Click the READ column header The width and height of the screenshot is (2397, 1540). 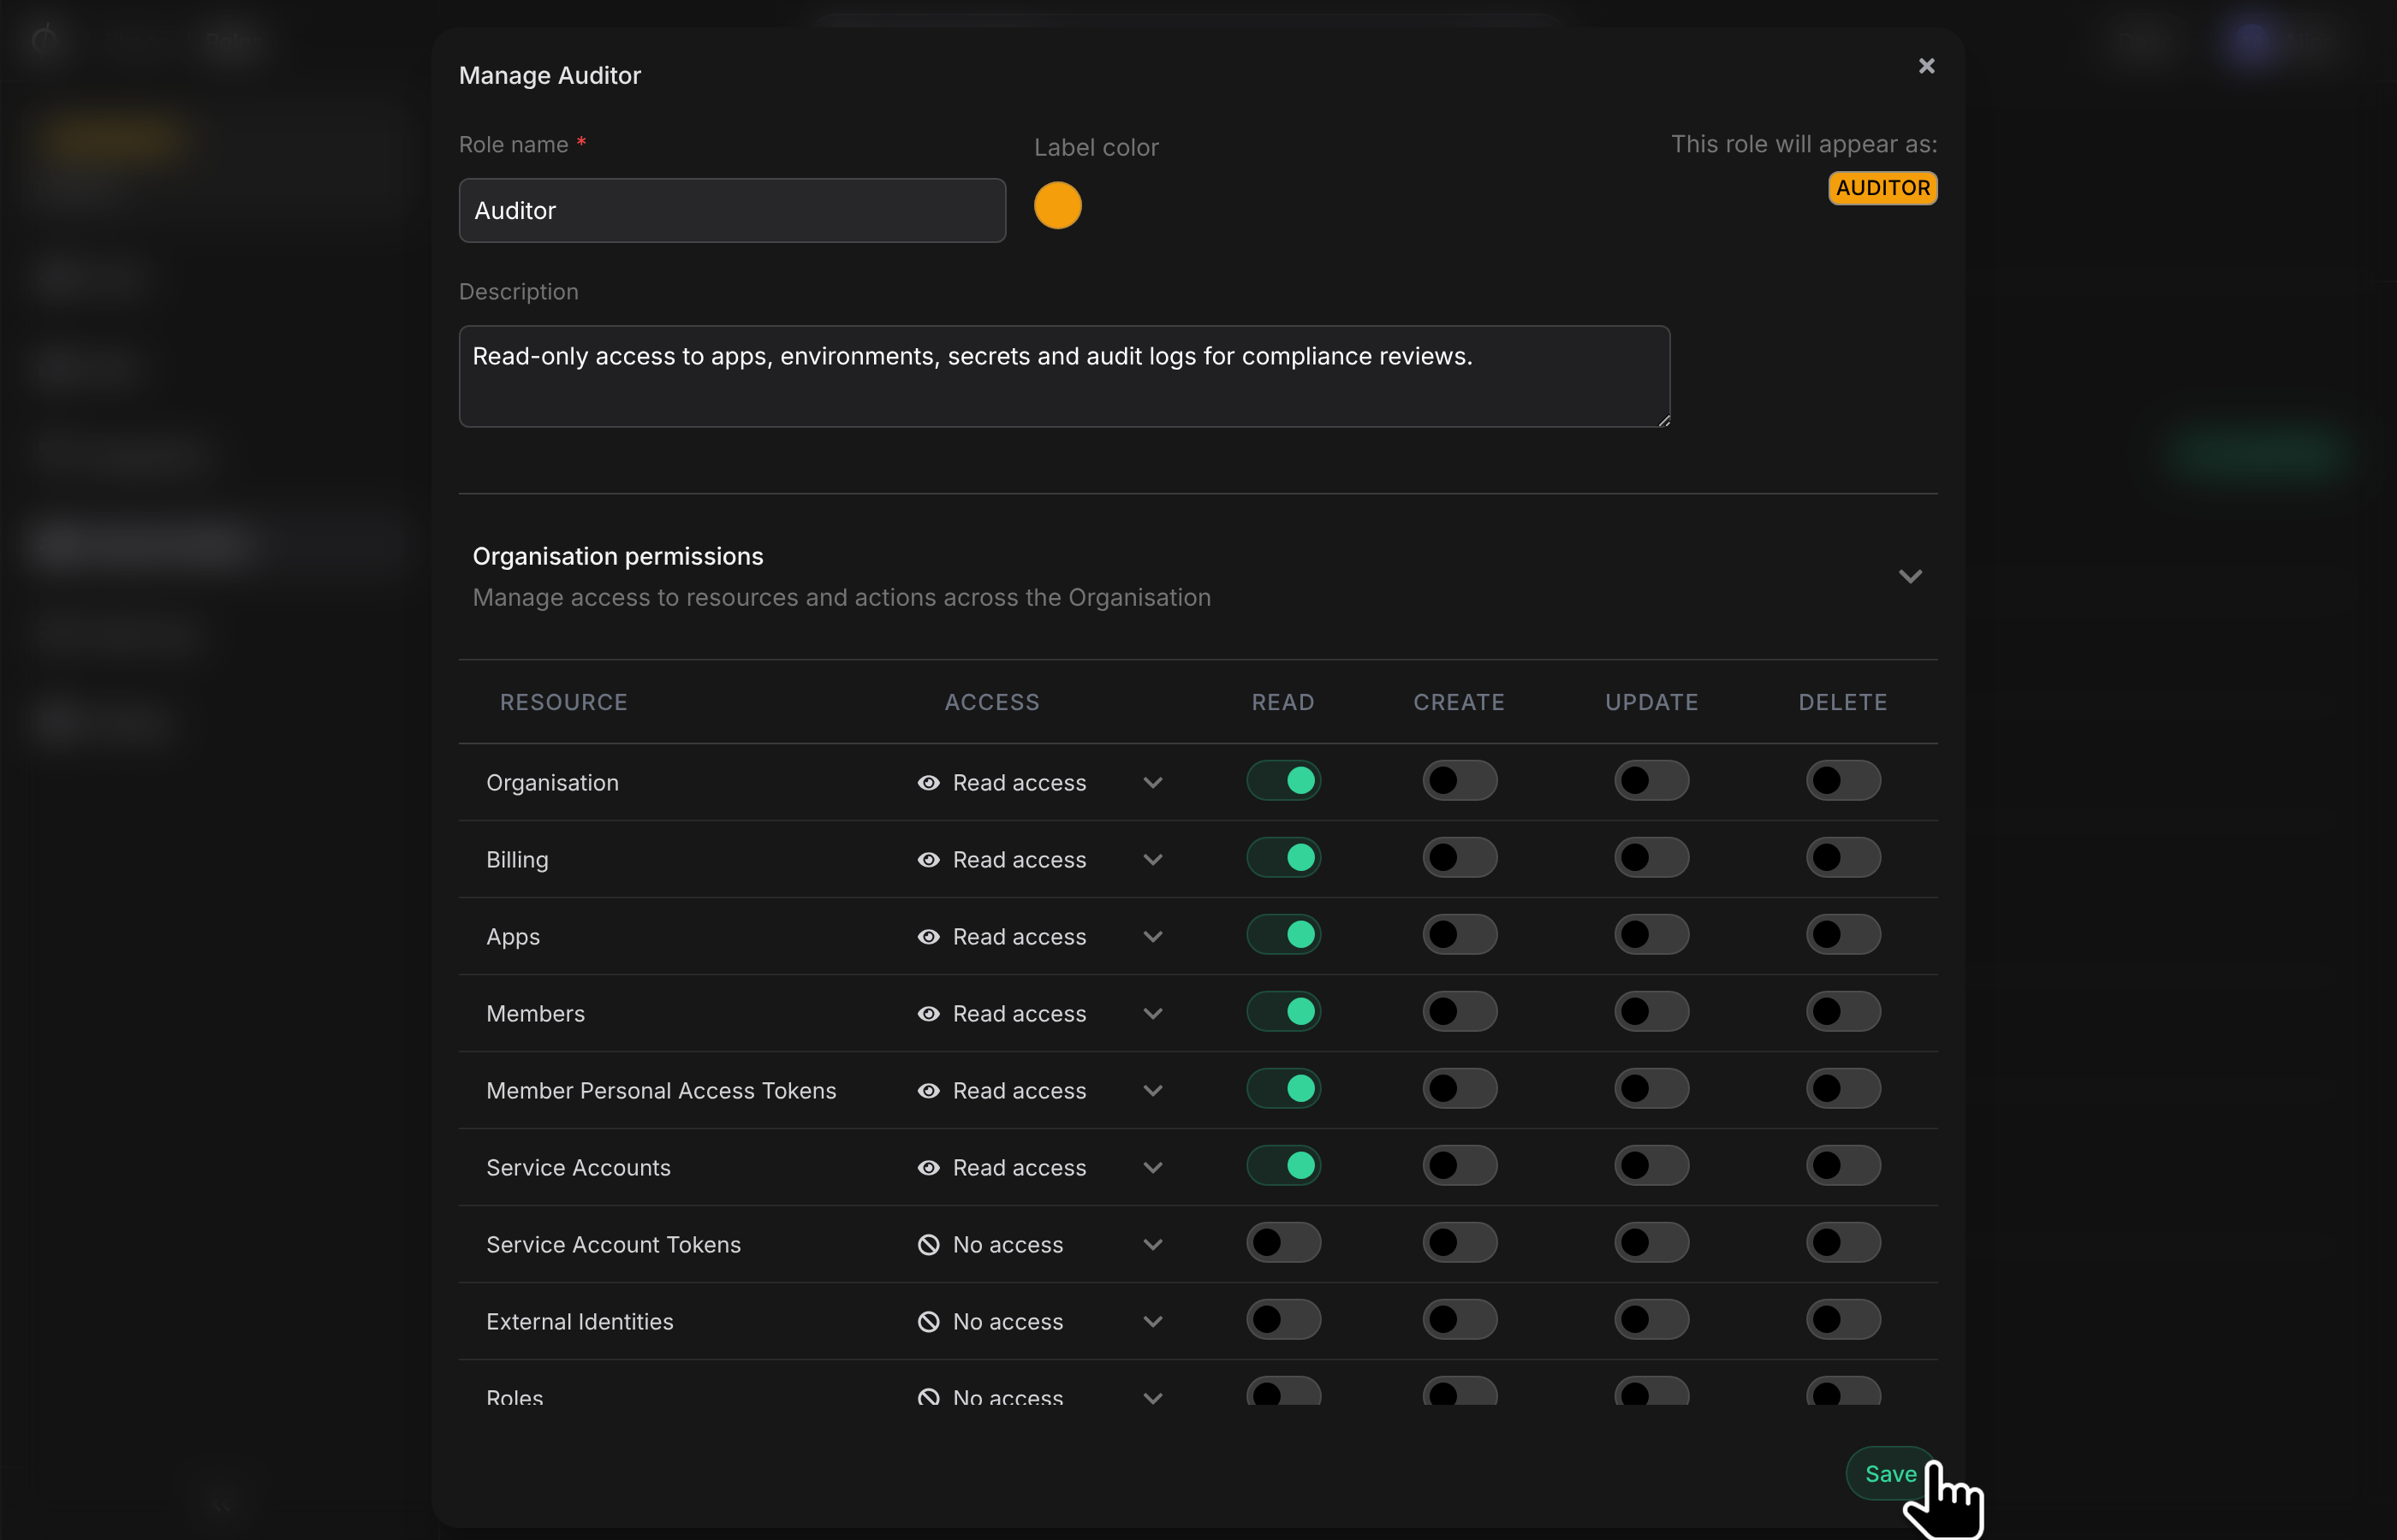1282,703
